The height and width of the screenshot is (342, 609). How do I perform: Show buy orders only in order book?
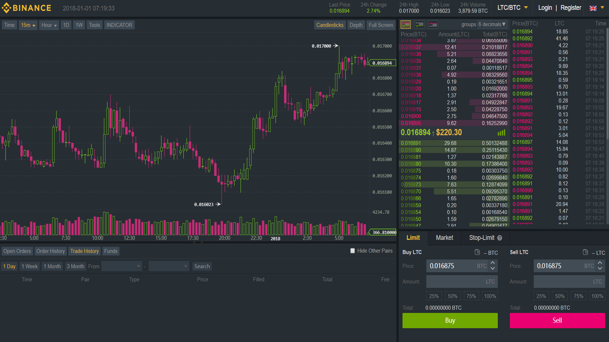(419, 24)
